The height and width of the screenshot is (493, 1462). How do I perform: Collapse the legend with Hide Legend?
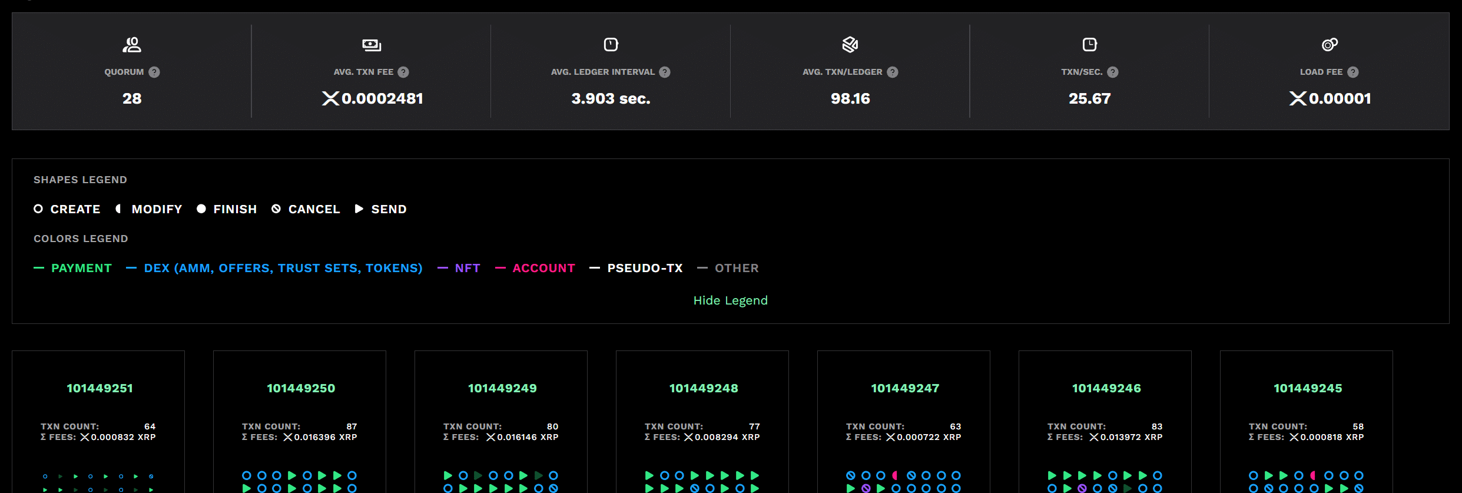click(x=730, y=300)
